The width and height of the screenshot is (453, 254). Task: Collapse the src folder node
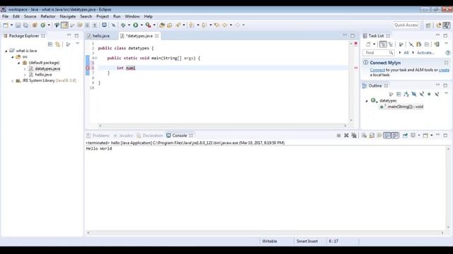click(13, 56)
